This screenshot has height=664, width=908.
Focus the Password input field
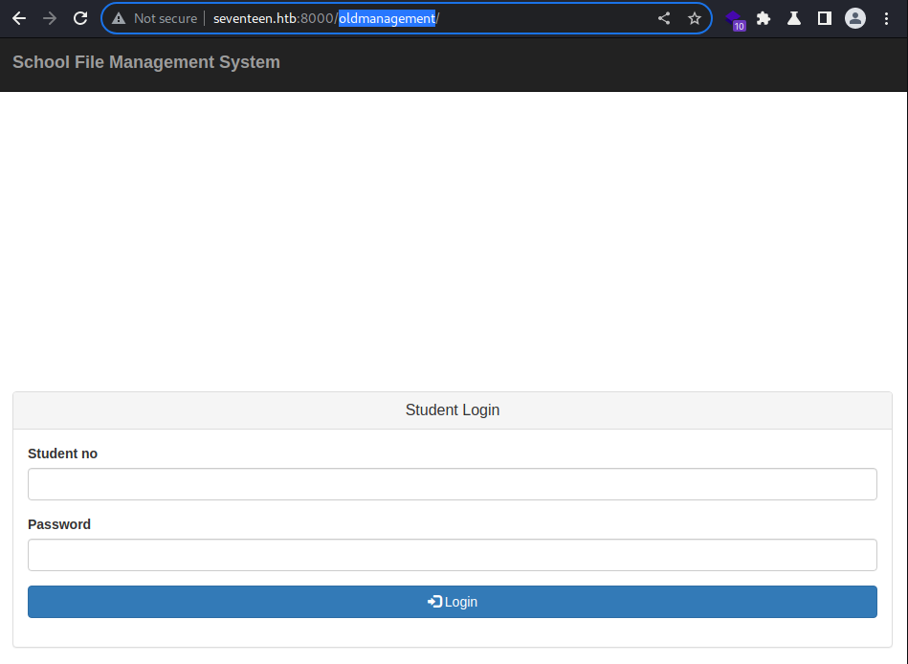point(453,555)
